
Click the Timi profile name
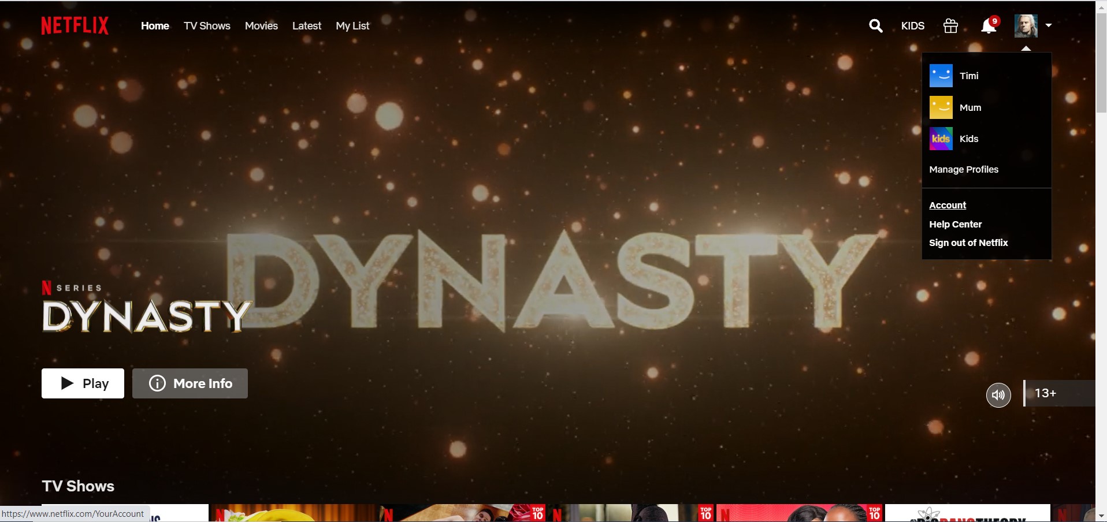(969, 76)
